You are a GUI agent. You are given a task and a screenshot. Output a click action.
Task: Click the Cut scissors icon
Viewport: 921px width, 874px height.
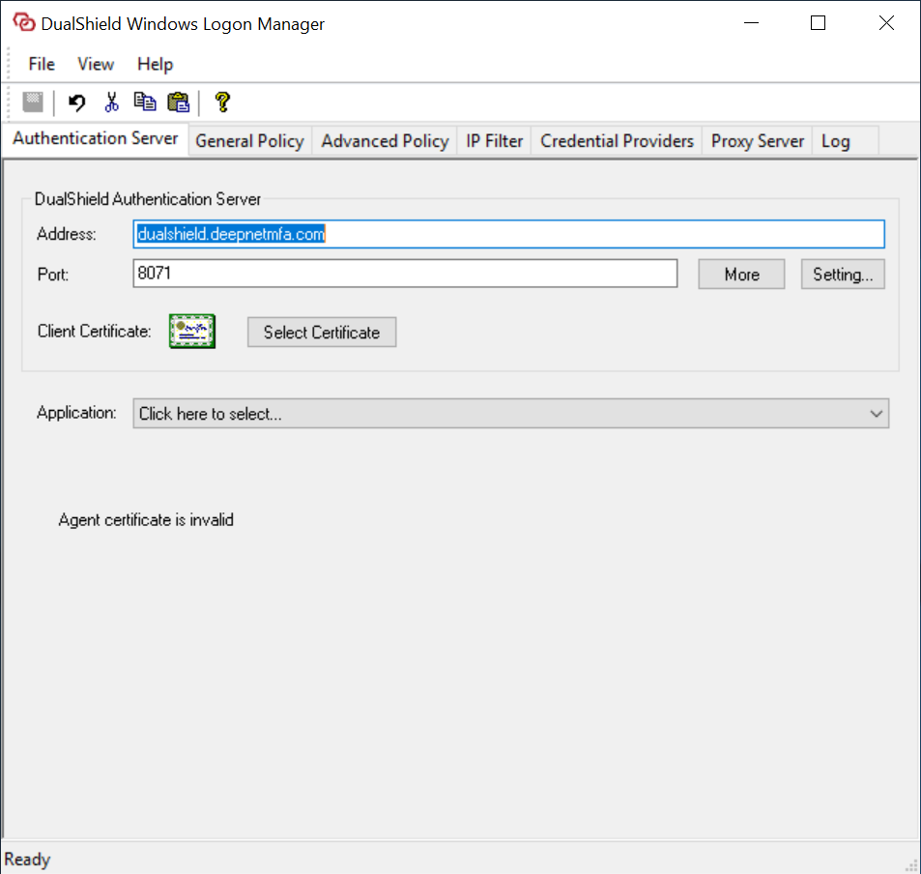pyautogui.click(x=111, y=102)
